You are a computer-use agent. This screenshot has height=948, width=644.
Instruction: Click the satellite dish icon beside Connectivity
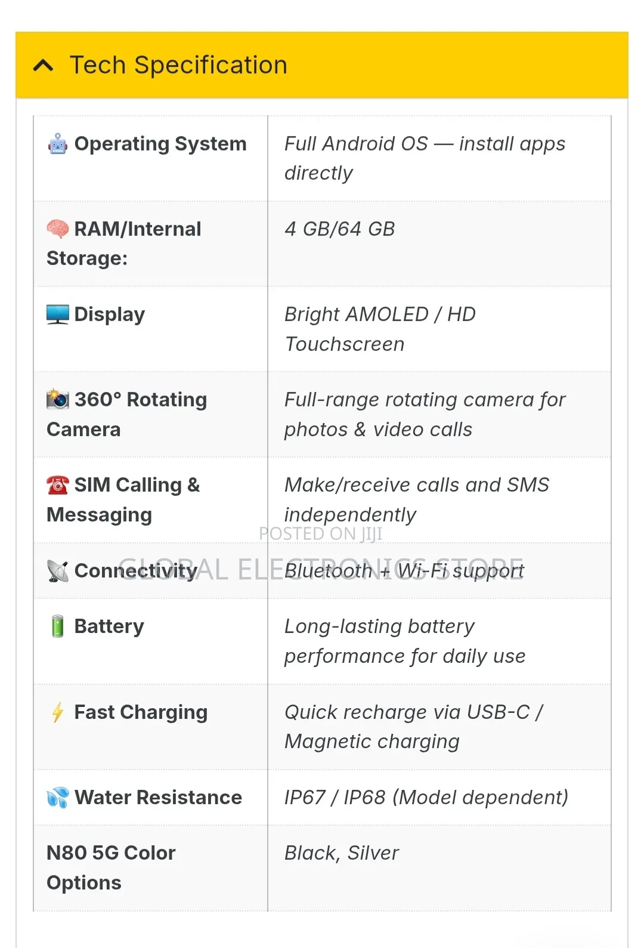coord(58,571)
